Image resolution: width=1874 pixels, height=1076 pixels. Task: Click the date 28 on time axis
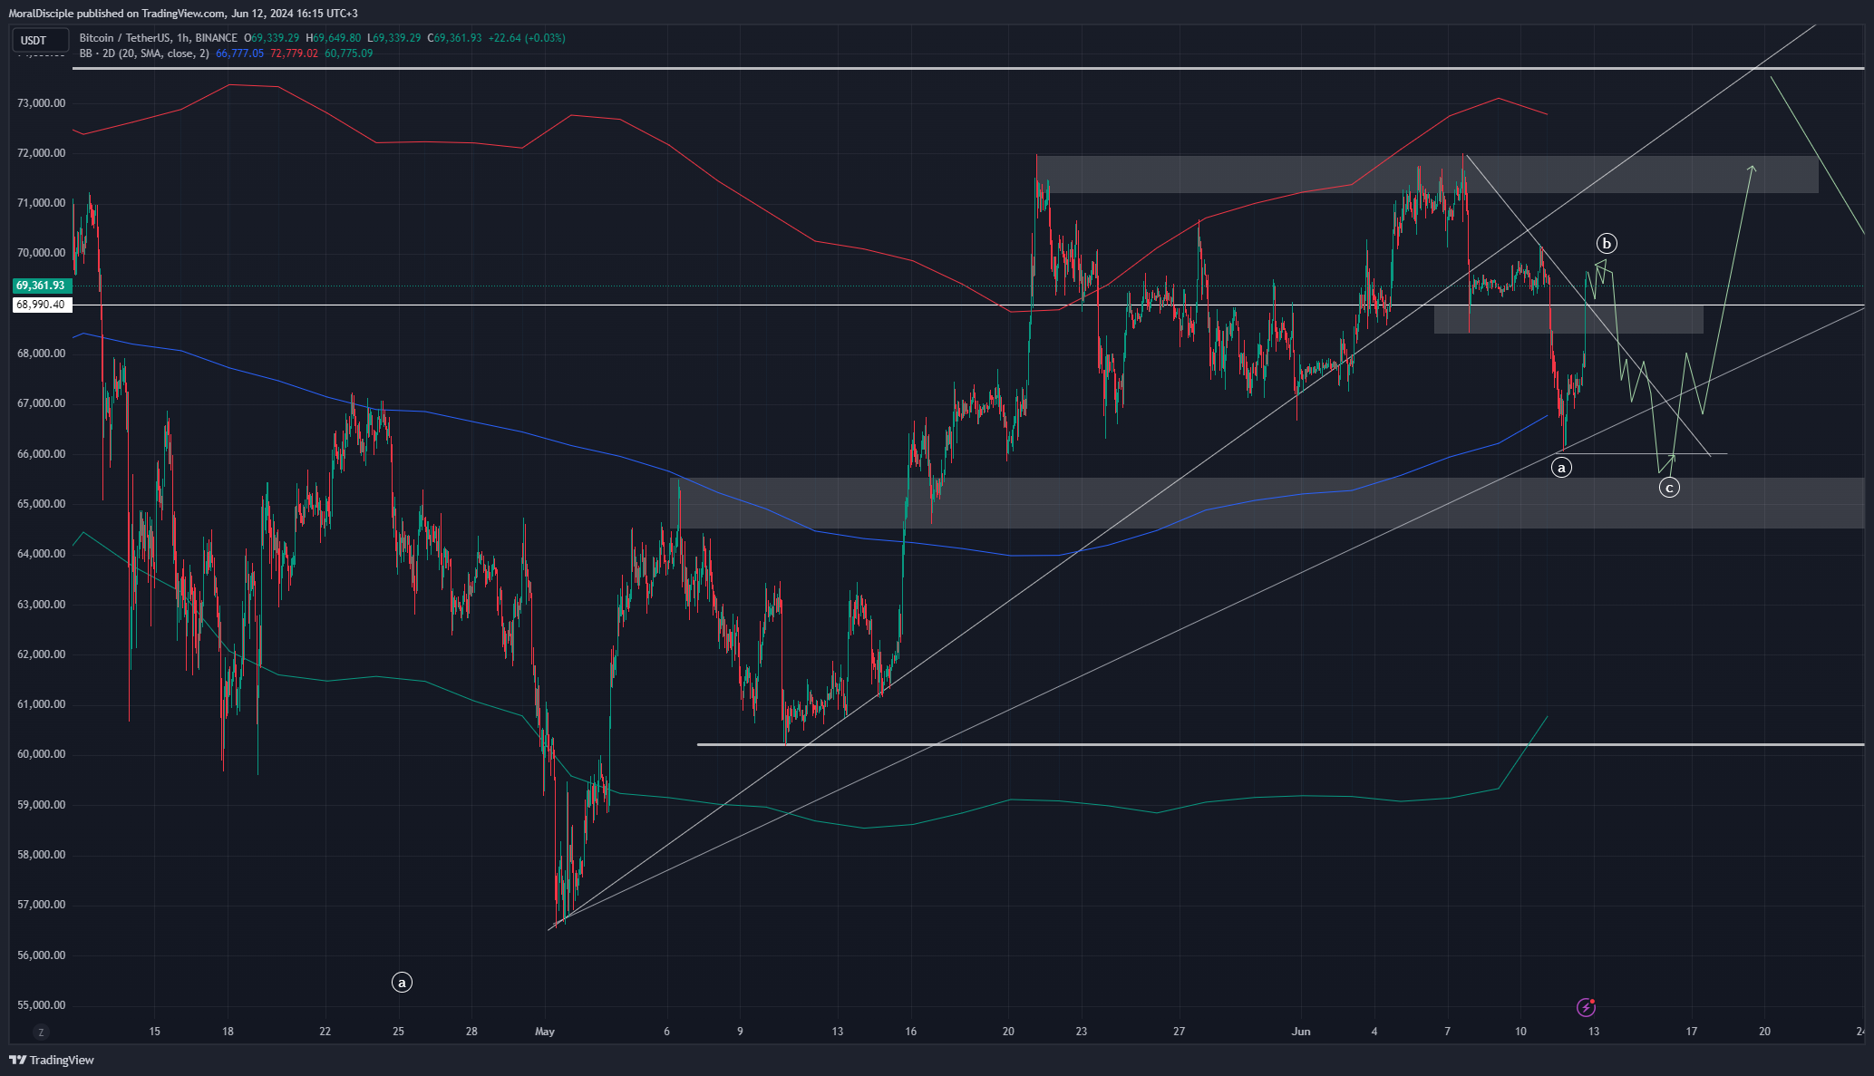pyautogui.click(x=471, y=1032)
